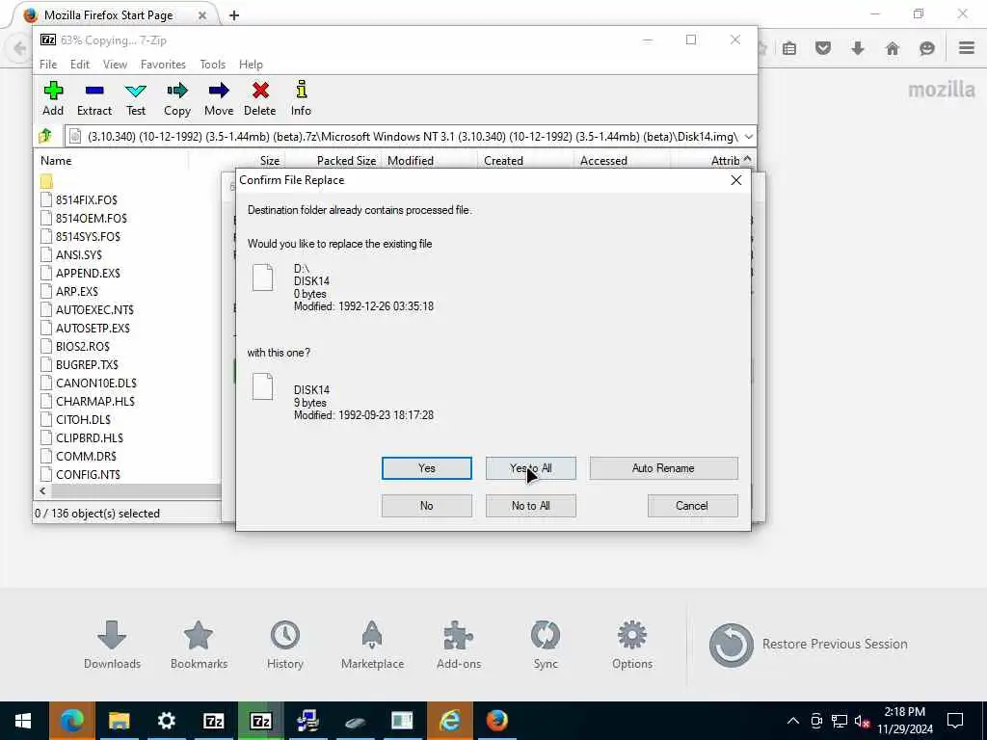Viewport: 987px width, 740px height.
Task: Click the Delete toolbar icon
Action: [x=260, y=99]
